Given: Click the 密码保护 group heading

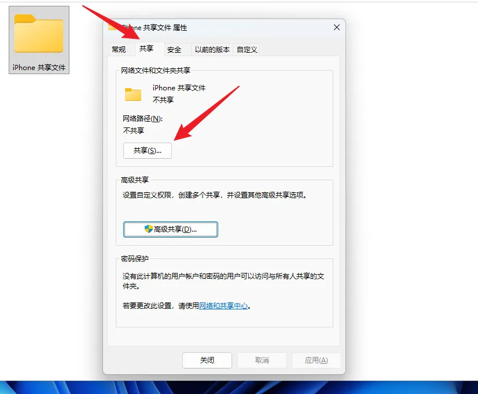Looking at the screenshot, I should tap(135, 259).
